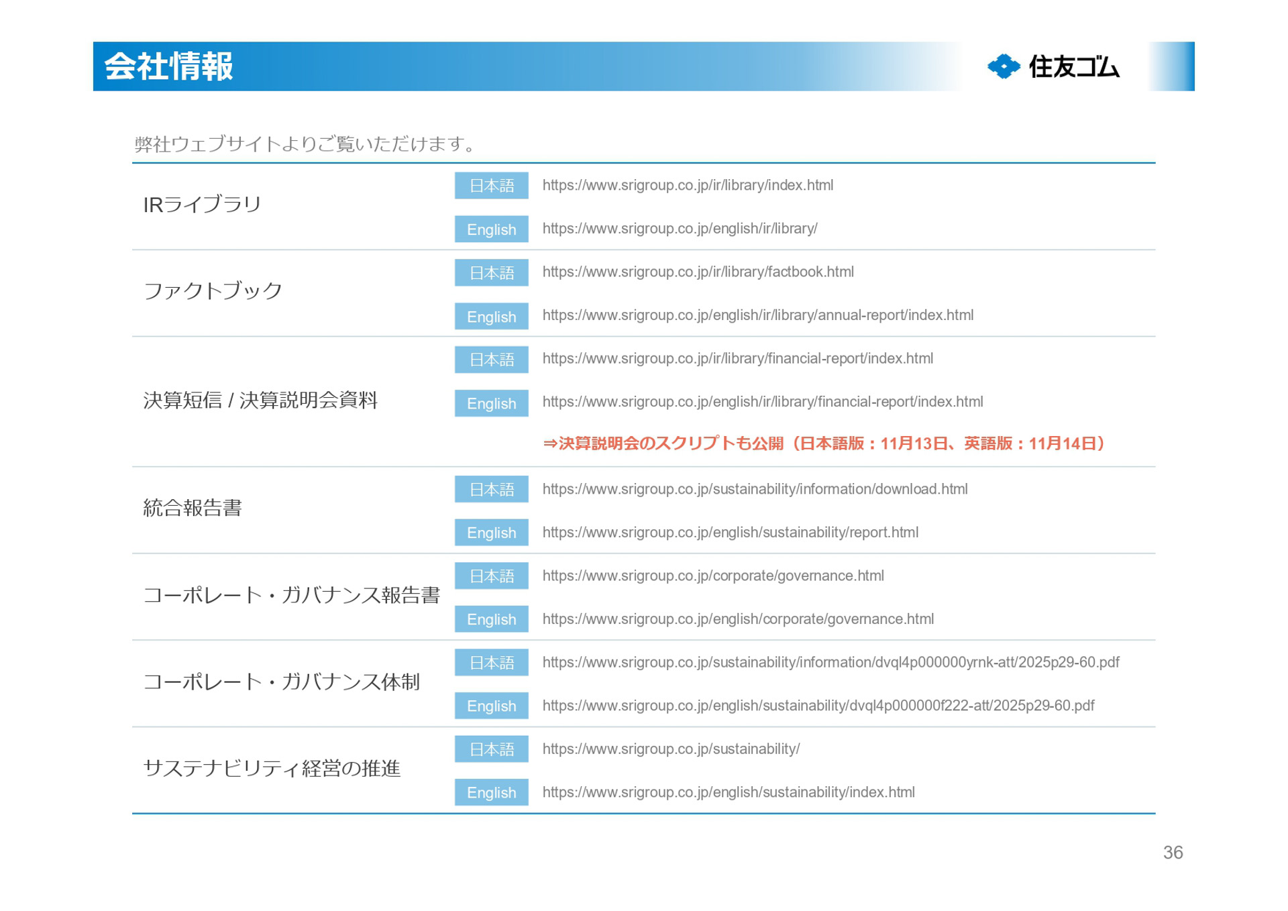The height and width of the screenshot is (911, 1288).
Task: Select the サステナビリティ経営の推進 row label
Action: [x=272, y=770]
